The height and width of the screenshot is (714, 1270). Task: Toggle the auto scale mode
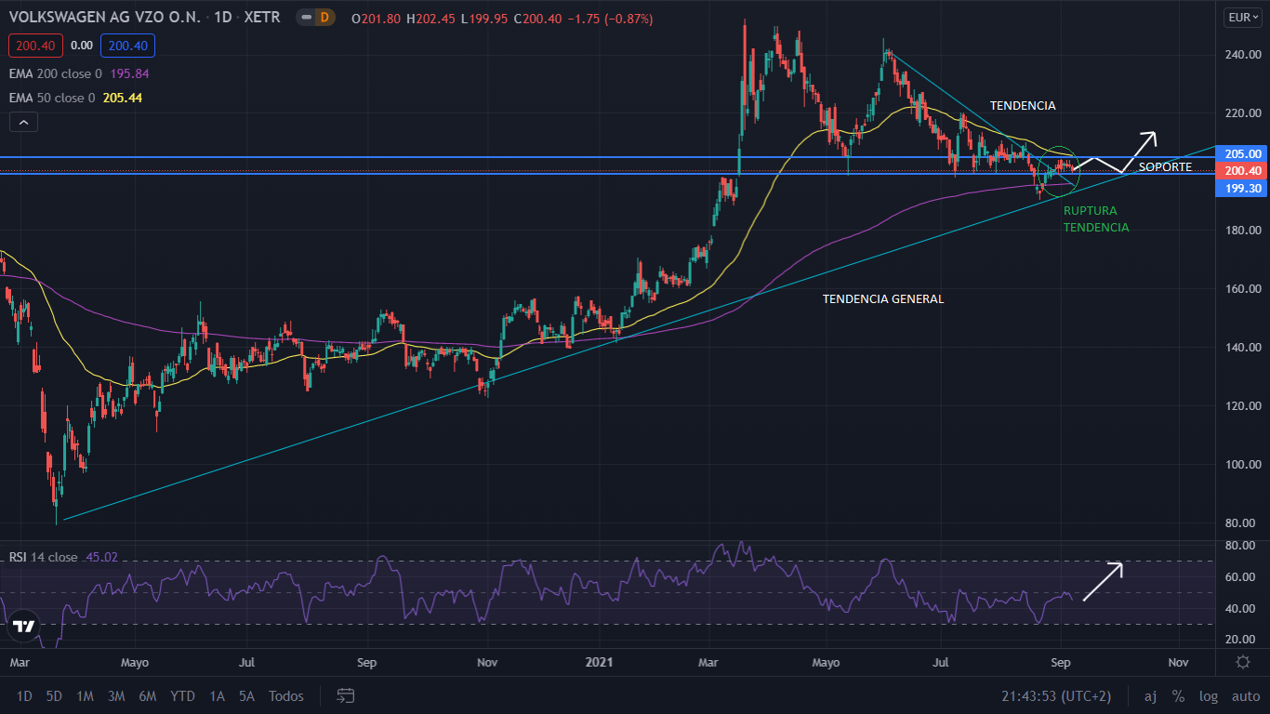(1245, 695)
